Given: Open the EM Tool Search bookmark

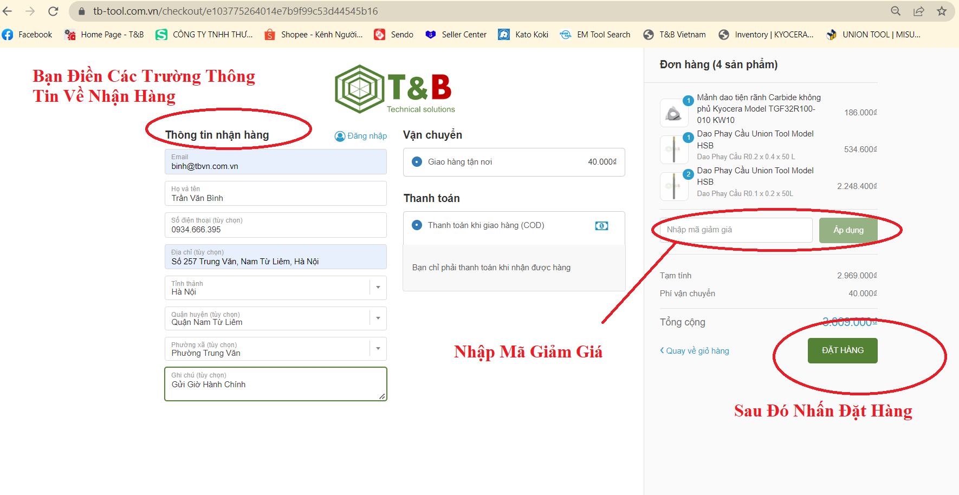Looking at the screenshot, I should (x=595, y=35).
